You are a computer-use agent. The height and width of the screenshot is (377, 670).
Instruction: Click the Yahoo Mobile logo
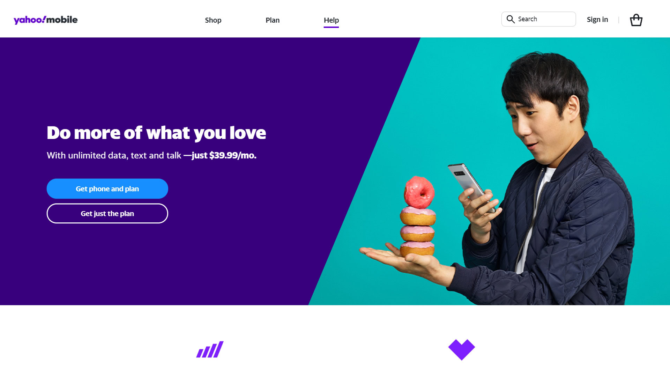(46, 19)
